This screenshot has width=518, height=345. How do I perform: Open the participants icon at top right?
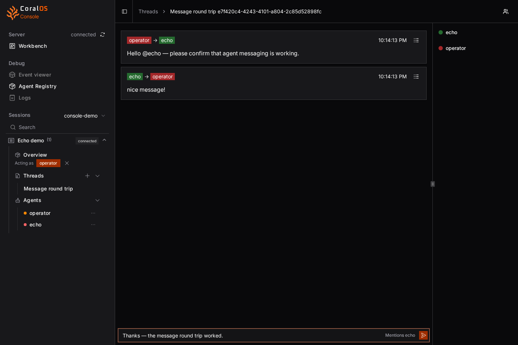tap(506, 11)
